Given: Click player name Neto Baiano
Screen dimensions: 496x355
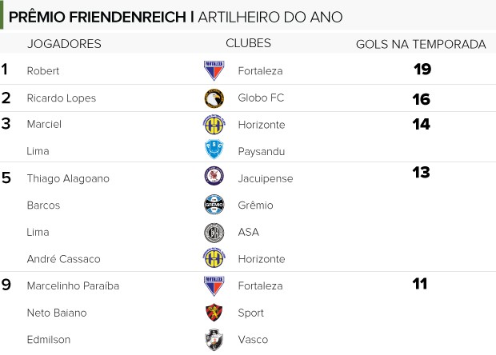Looking at the screenshot, I should point(56,313).
